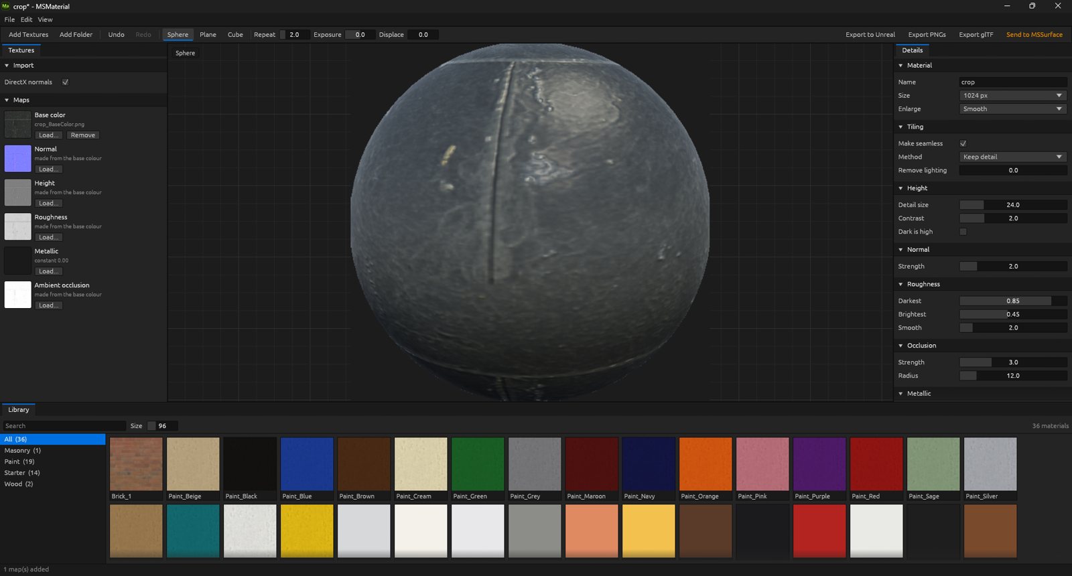Viewport: 1072px width, 576px height.
Task: Select the Paint_Silver material swatch
Action: coord(990,469)
